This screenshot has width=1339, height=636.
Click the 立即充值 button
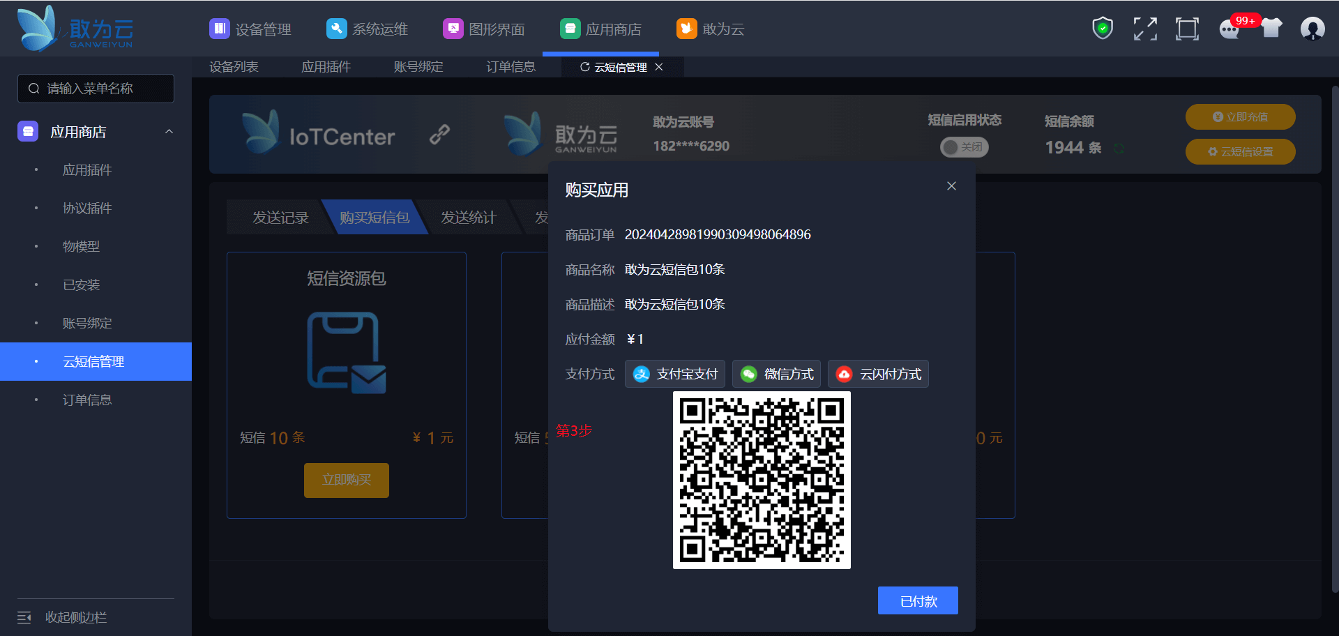(x=1240, y=117)
